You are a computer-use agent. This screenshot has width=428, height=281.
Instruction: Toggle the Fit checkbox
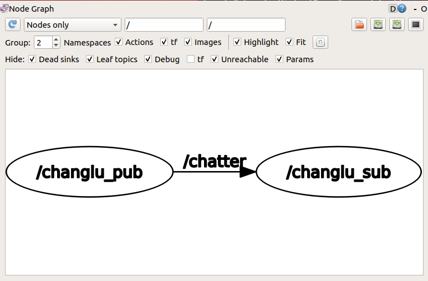(x=289, y=42)
